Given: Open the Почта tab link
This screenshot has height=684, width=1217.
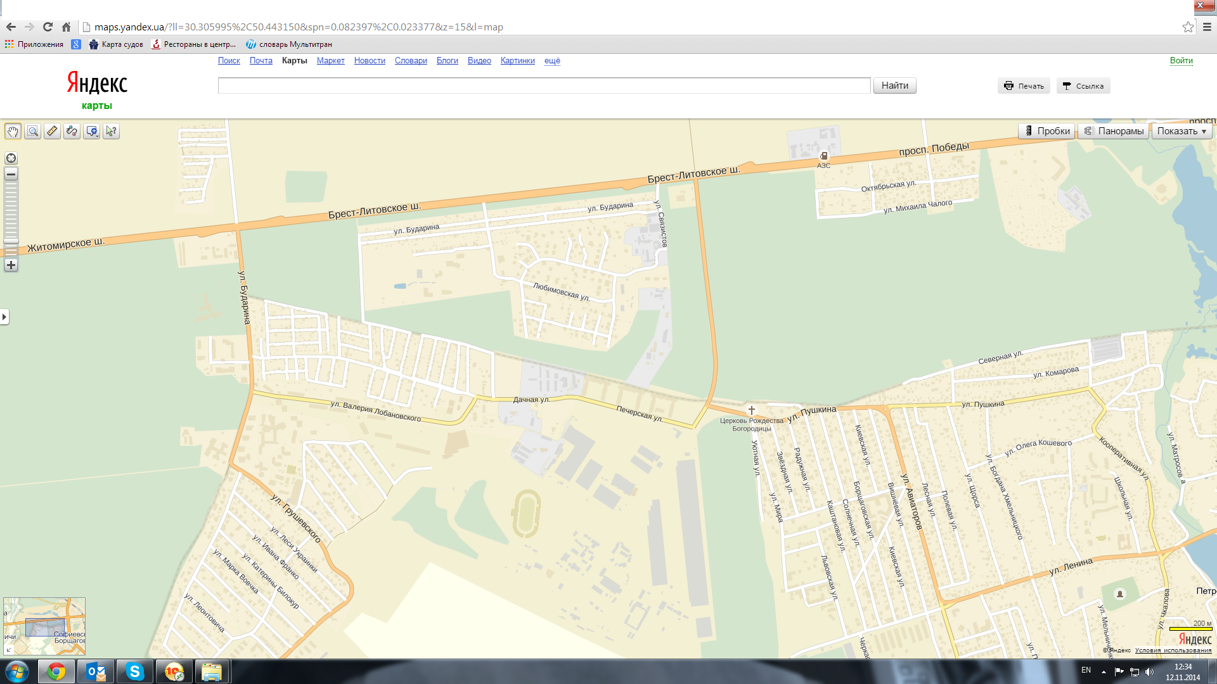Looking at the screenshot, I should (261, 61).
